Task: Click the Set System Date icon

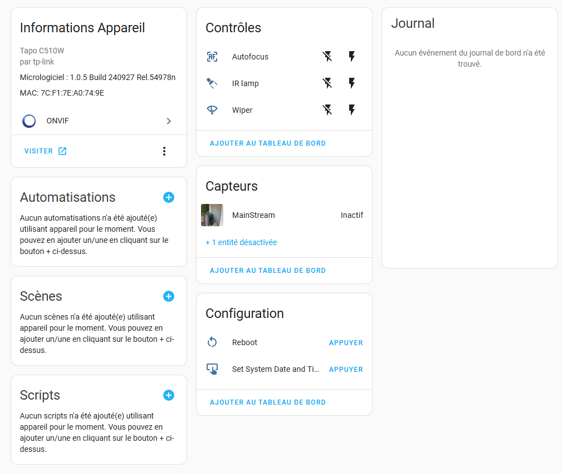Action: pos(212,369)
